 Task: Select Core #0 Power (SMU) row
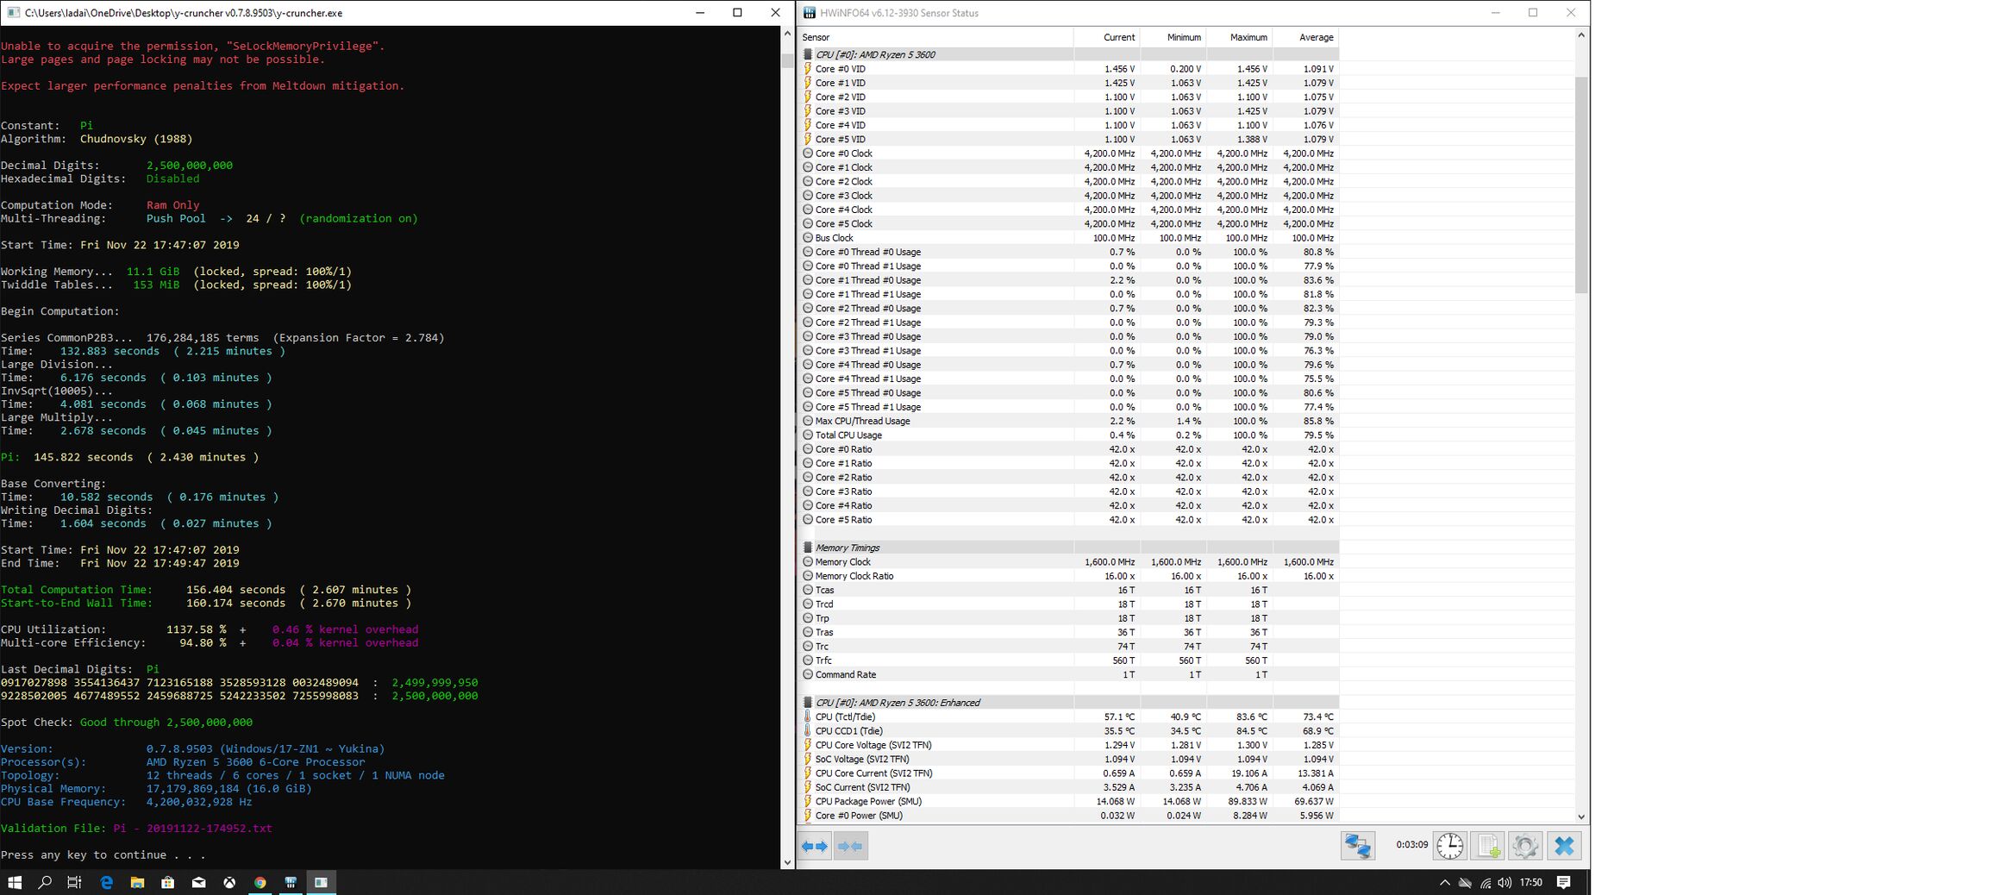click(1069, 816)
